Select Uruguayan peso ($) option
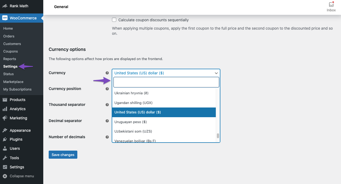 tap(164, 122)
